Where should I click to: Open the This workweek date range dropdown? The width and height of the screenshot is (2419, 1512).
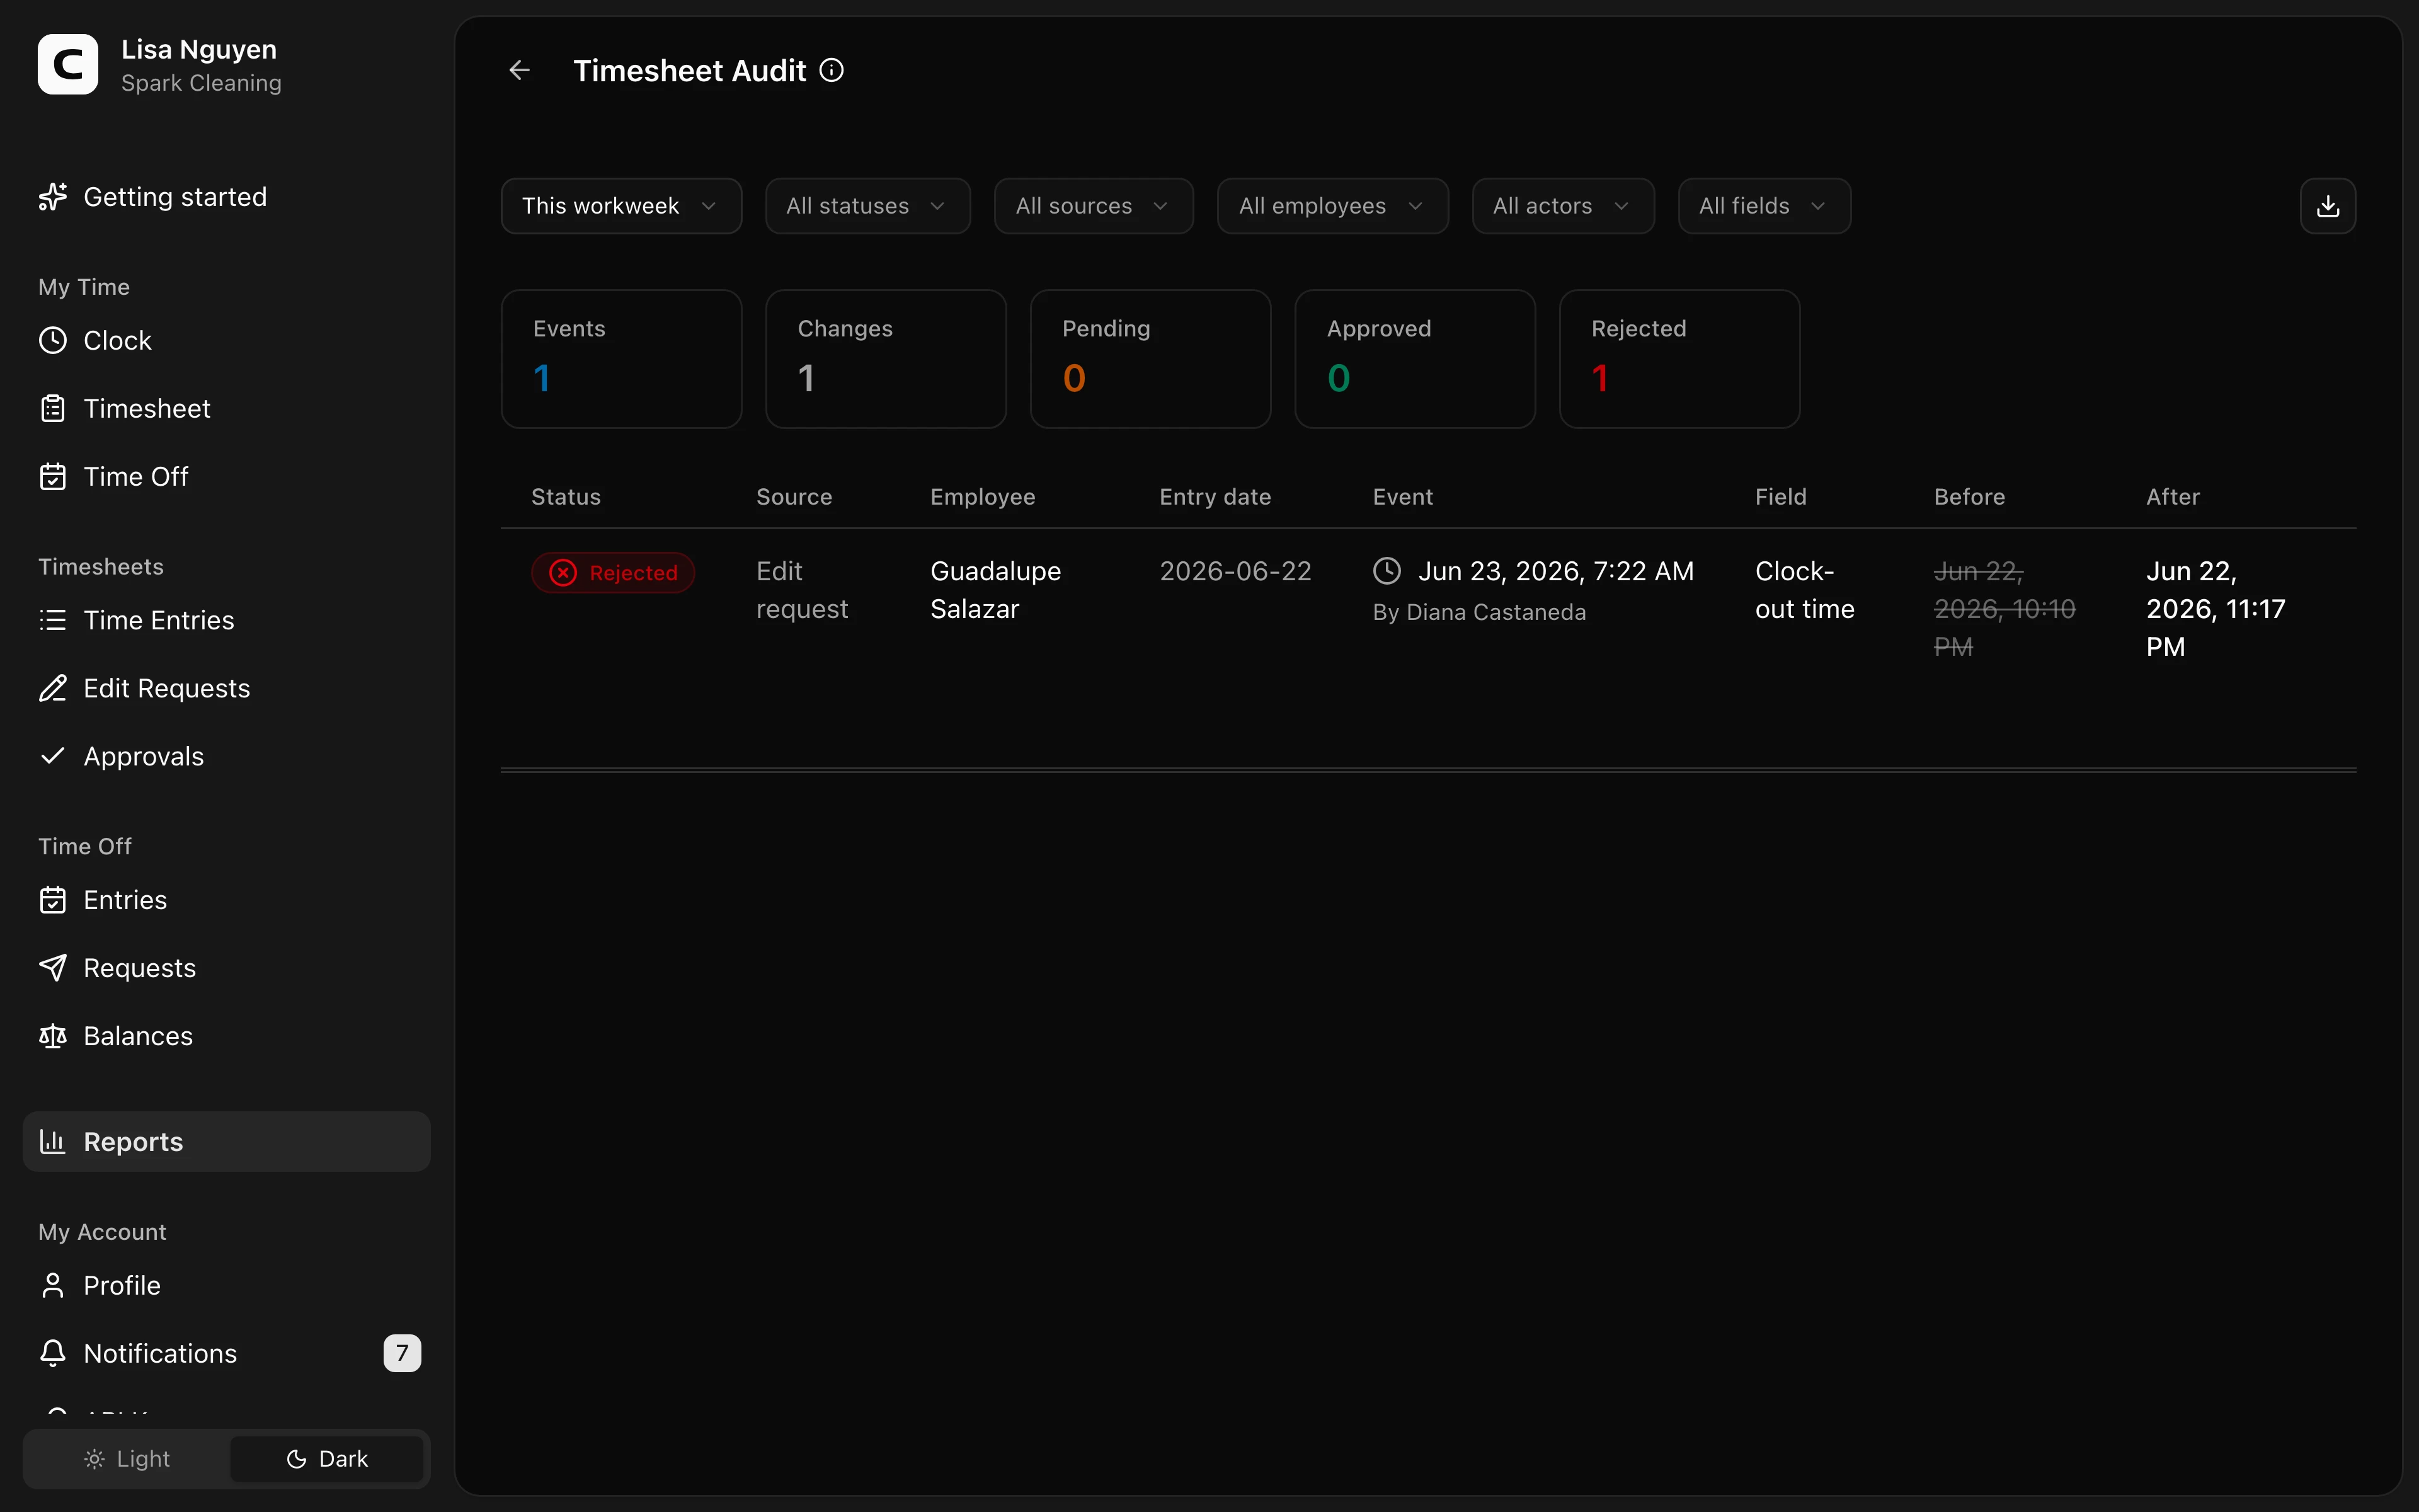(620, 206)
